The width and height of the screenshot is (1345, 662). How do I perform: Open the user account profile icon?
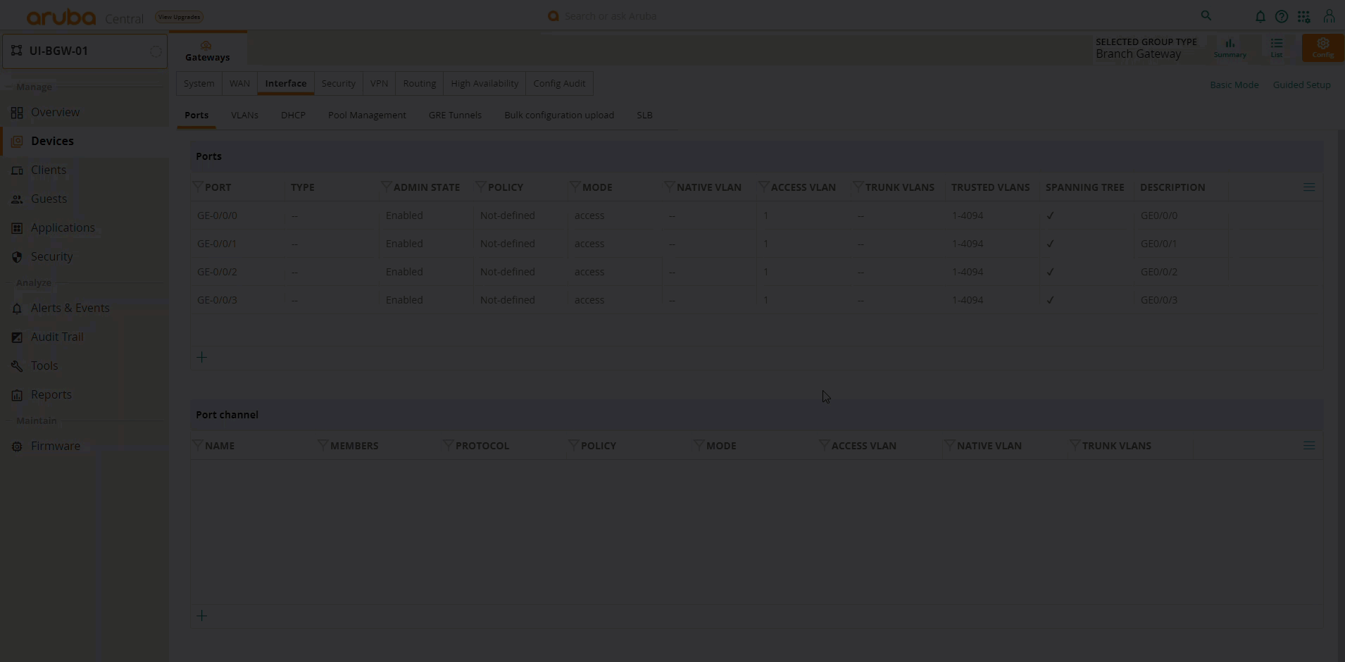pos(1329,16)
